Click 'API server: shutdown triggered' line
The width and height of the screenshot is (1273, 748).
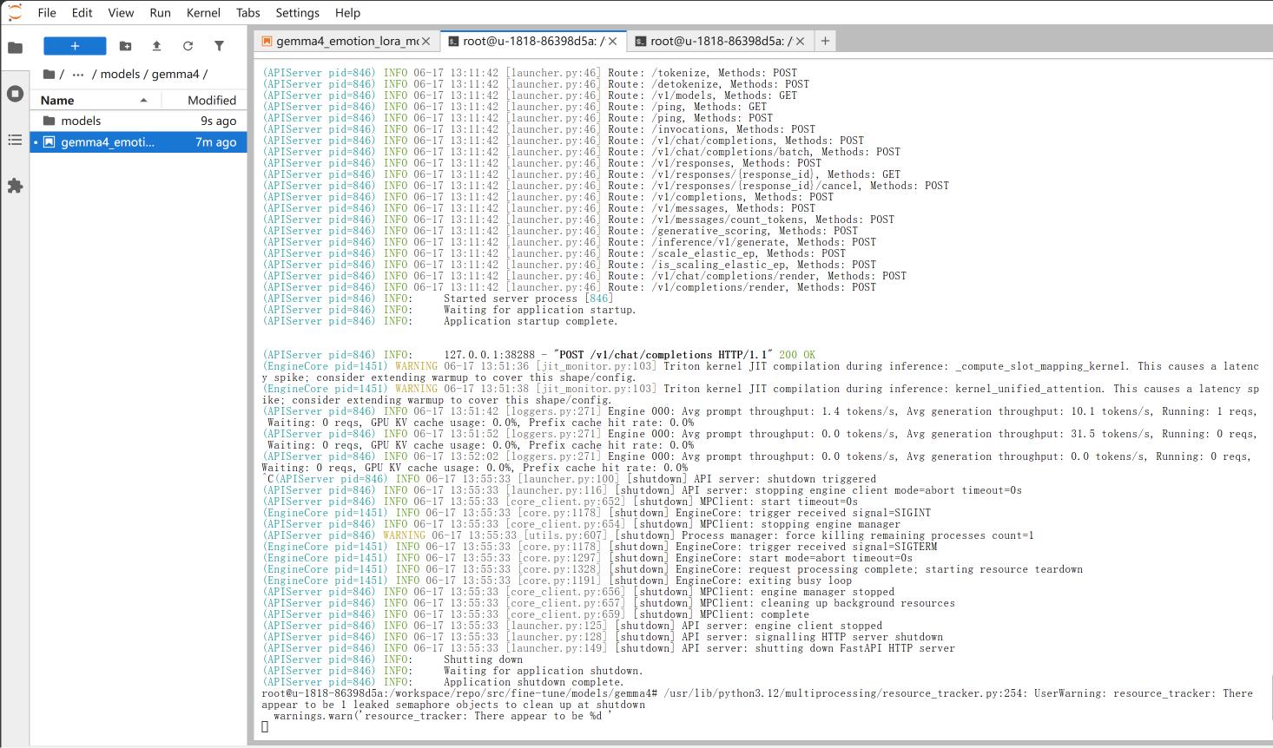point(779,479)
